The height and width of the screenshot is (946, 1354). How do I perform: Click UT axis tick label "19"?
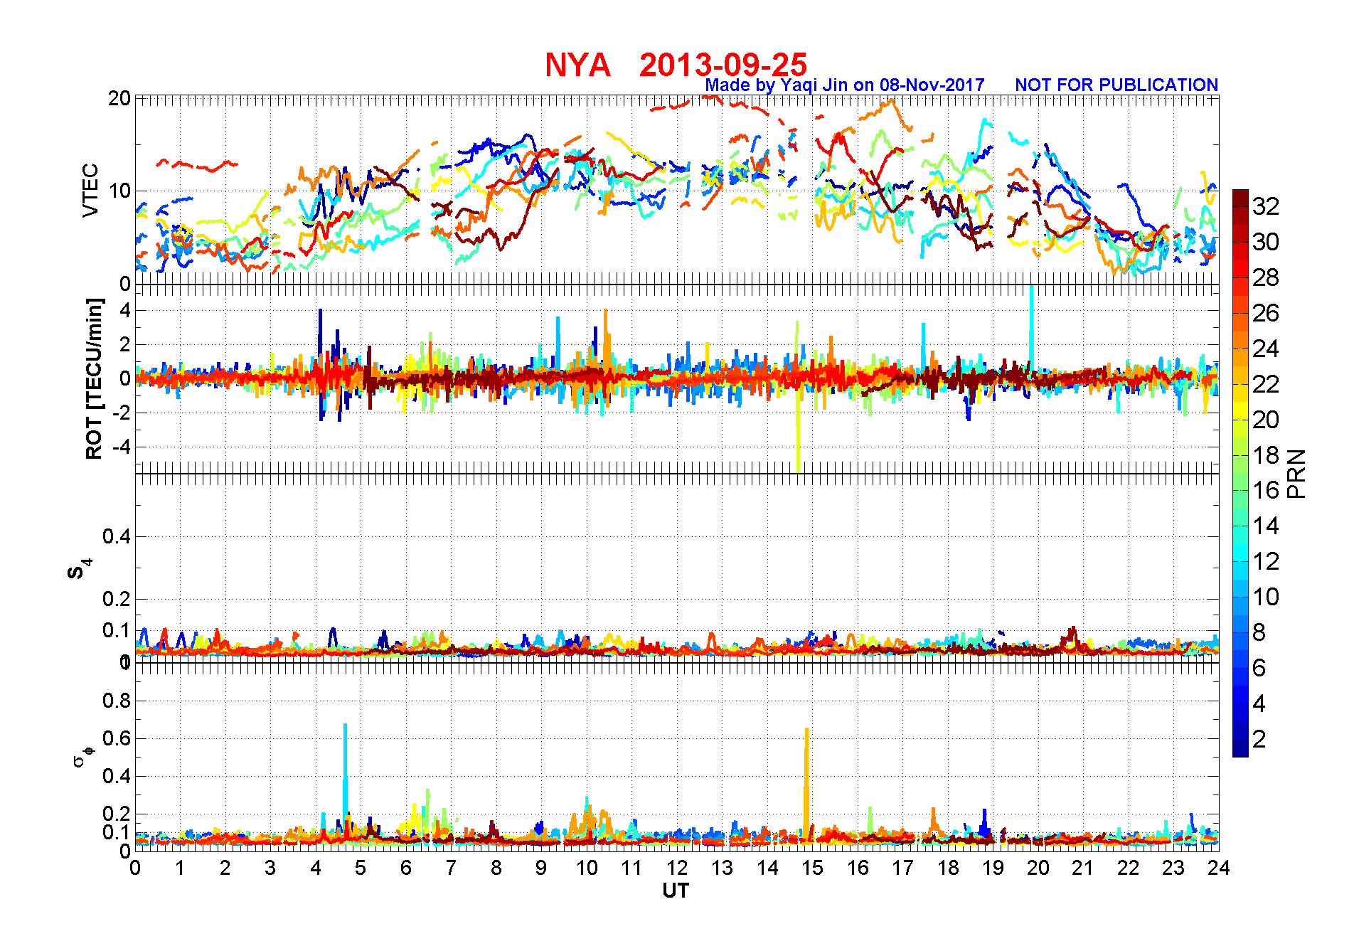point(993,868)
